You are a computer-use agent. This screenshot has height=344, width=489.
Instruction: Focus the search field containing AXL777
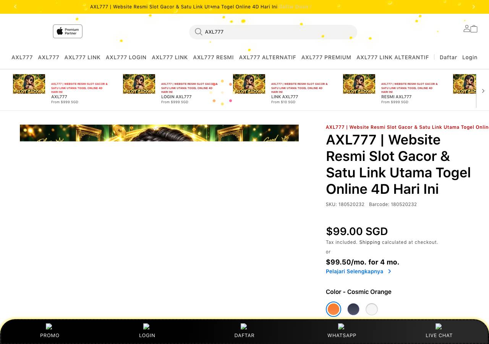pos(273,32)
